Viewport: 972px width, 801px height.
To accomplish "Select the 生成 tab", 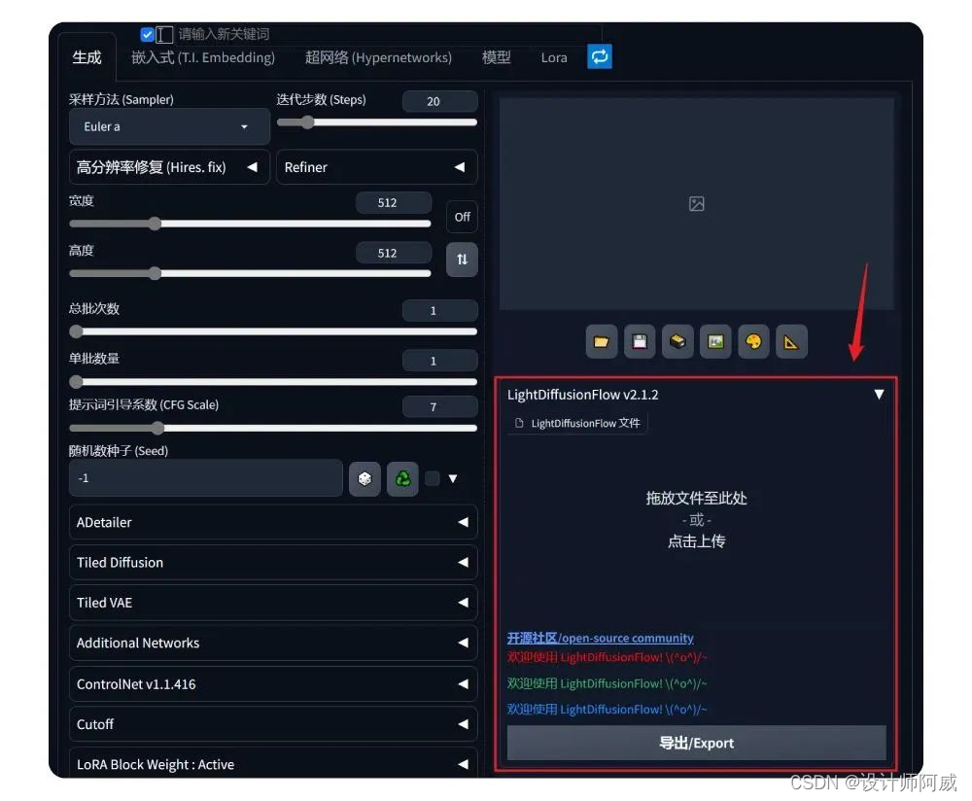I will point(87,57).
